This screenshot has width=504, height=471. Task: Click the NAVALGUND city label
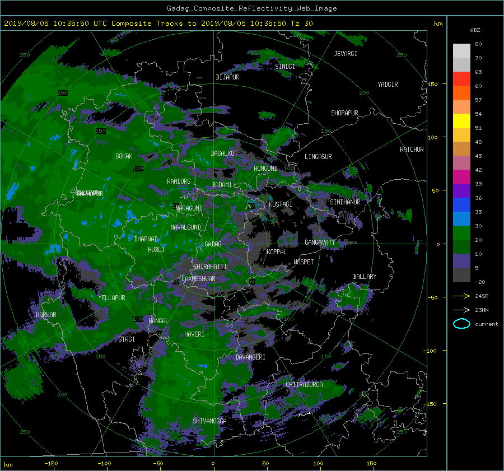185,227
